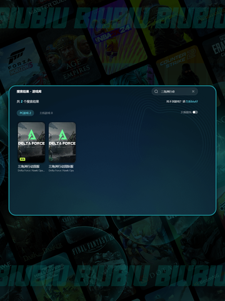The height and width of the screenshot is (301, 225).
Task: Click the Delta Force logo on the 国际服 card
Action: tap(62, 138)
